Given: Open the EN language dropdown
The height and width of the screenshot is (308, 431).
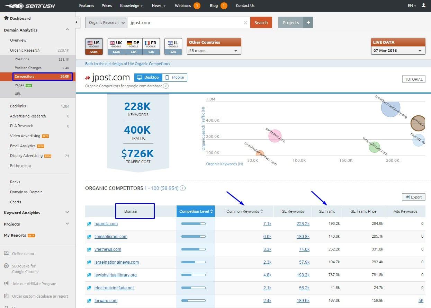Looking at the screenshot, I should (x=412, y=6).
